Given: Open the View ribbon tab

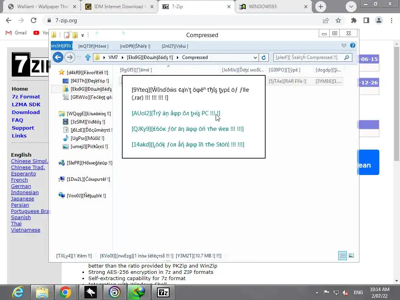Looking at the screenshot, I should tap(175, 46).
